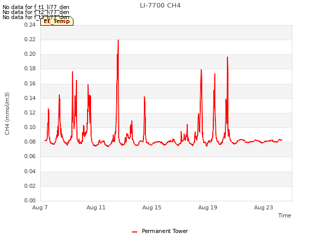Toggle the Permanent Tower legend entry
The height and width of the screenshot is (241, 322).
coord(160,231)
